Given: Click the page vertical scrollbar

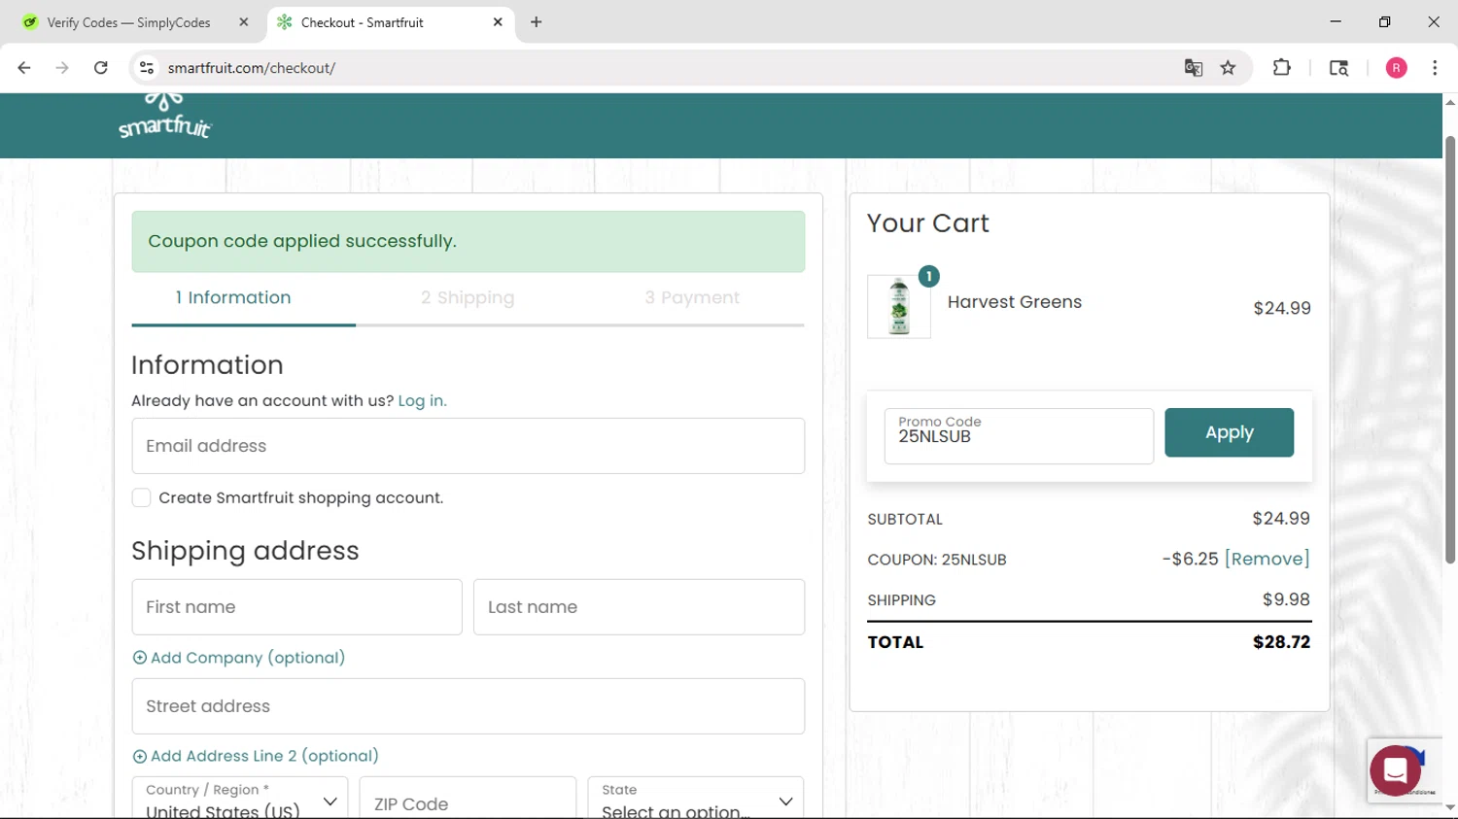Looking at the screenshot, I should coord(1450,350).
